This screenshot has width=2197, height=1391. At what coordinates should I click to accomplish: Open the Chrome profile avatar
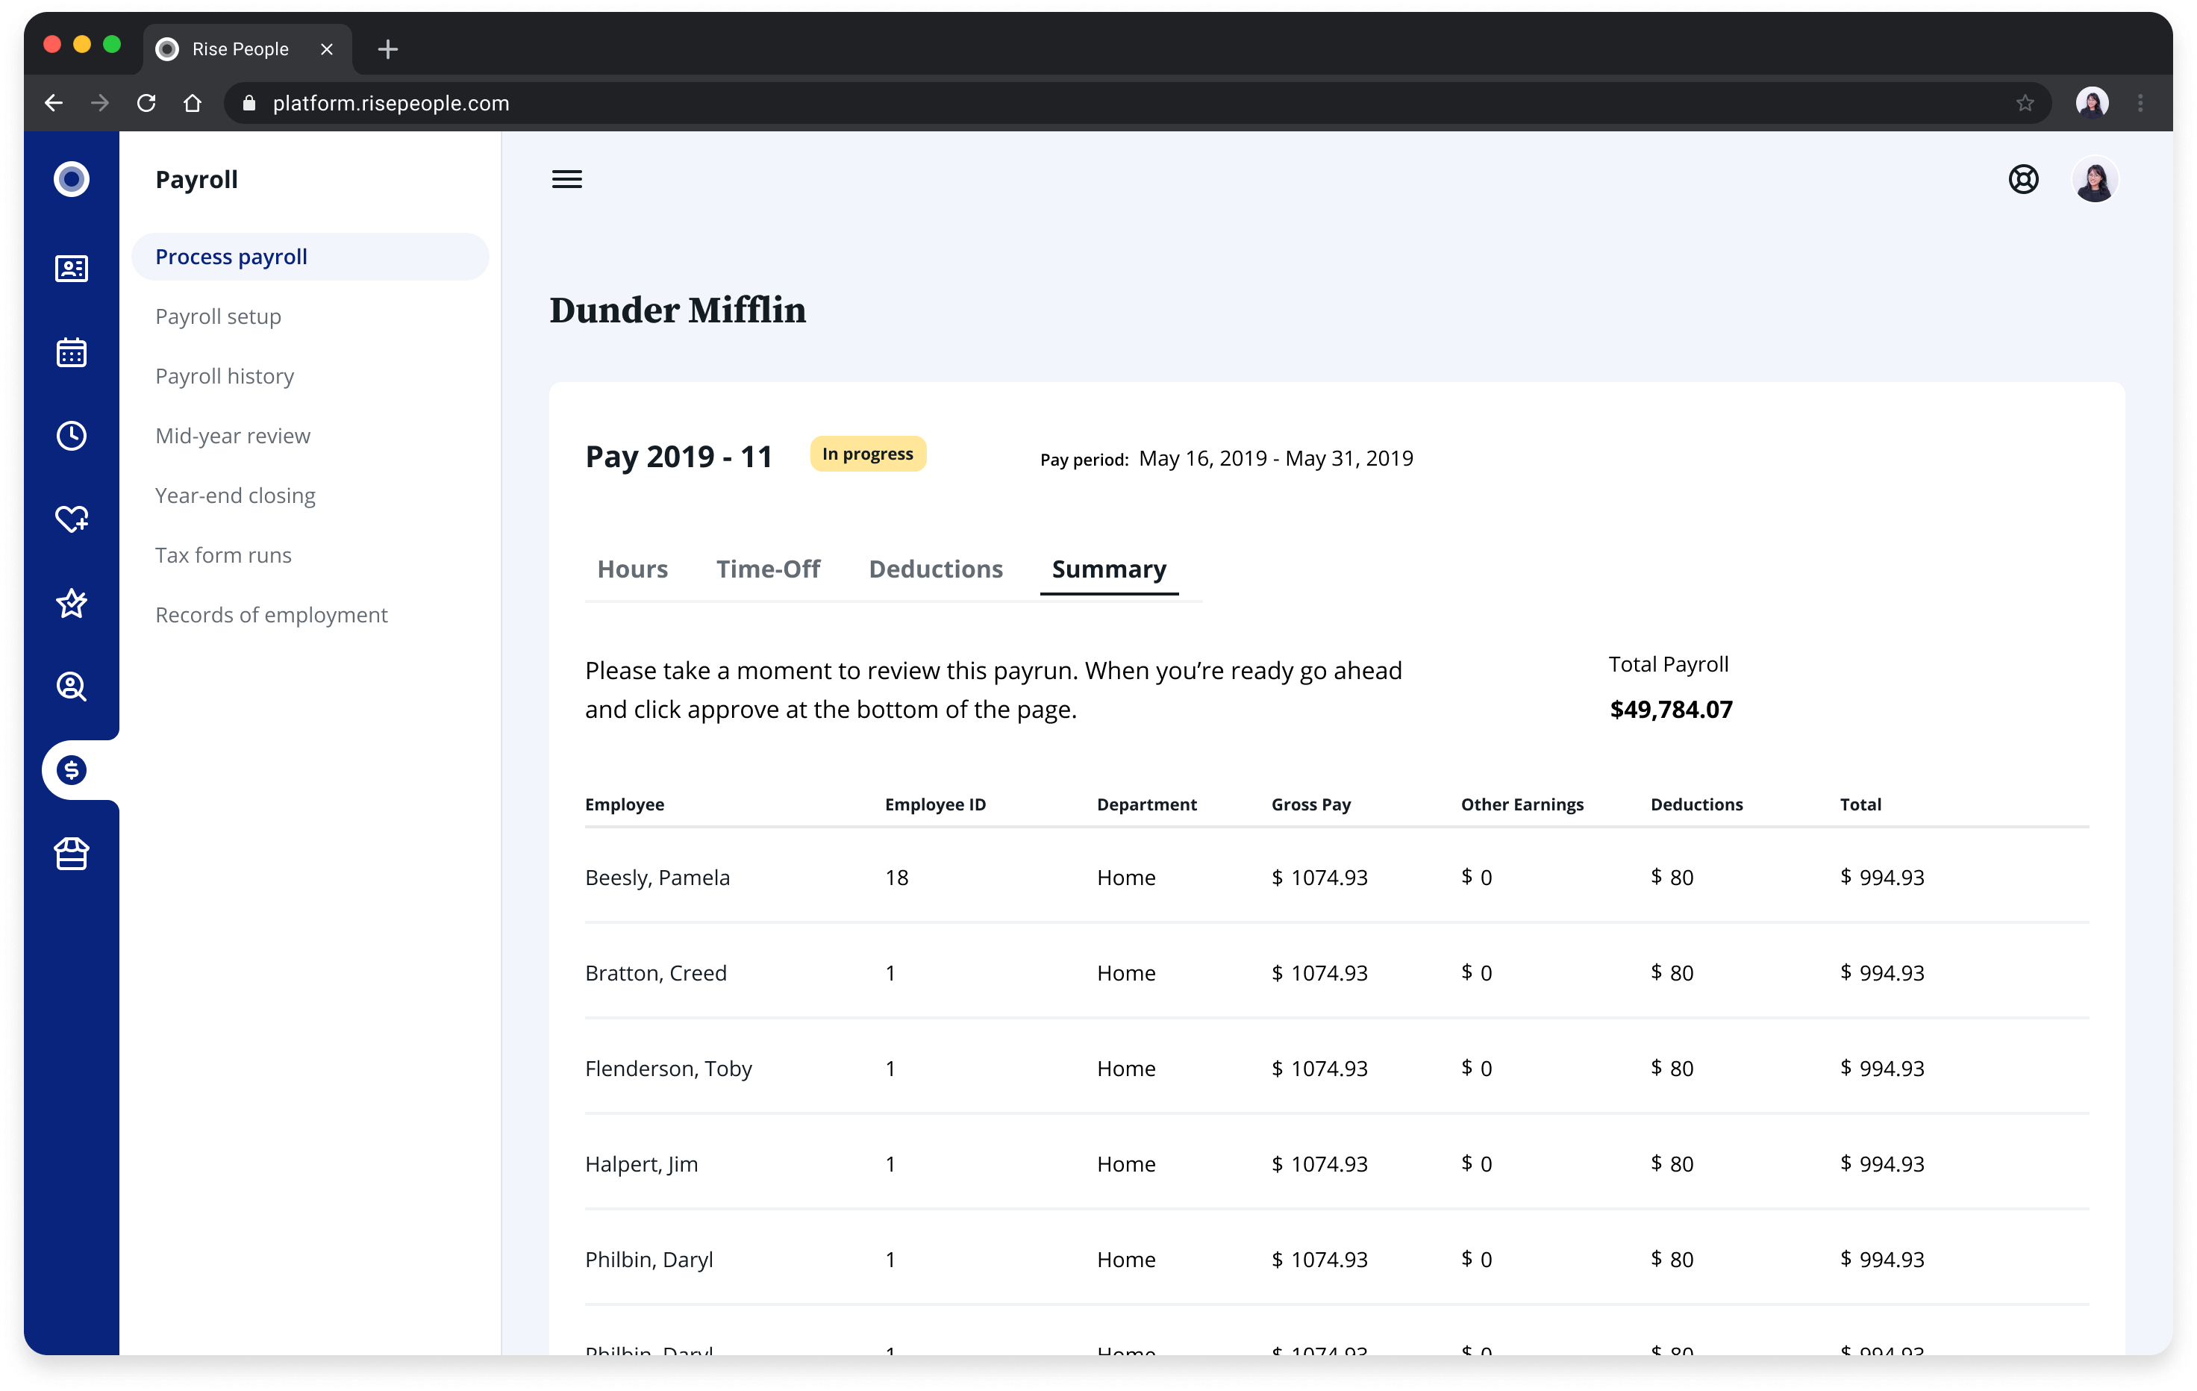tap(2091, 102)
